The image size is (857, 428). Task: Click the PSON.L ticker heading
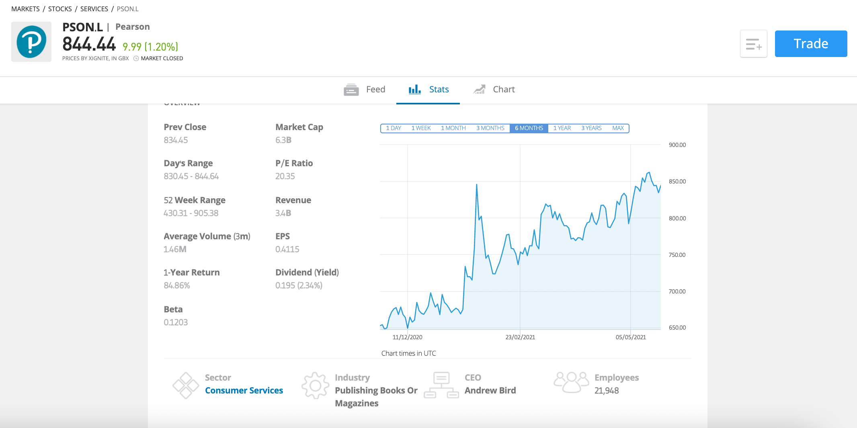coord(82,27)
